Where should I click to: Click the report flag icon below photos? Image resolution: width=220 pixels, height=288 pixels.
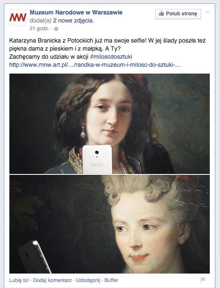click(203, 280)
